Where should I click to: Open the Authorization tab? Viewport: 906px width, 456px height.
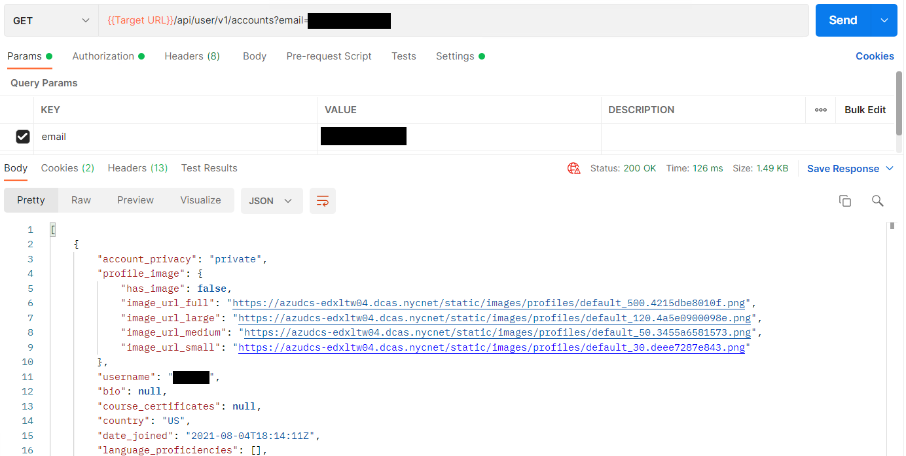[x=108, y=56]
